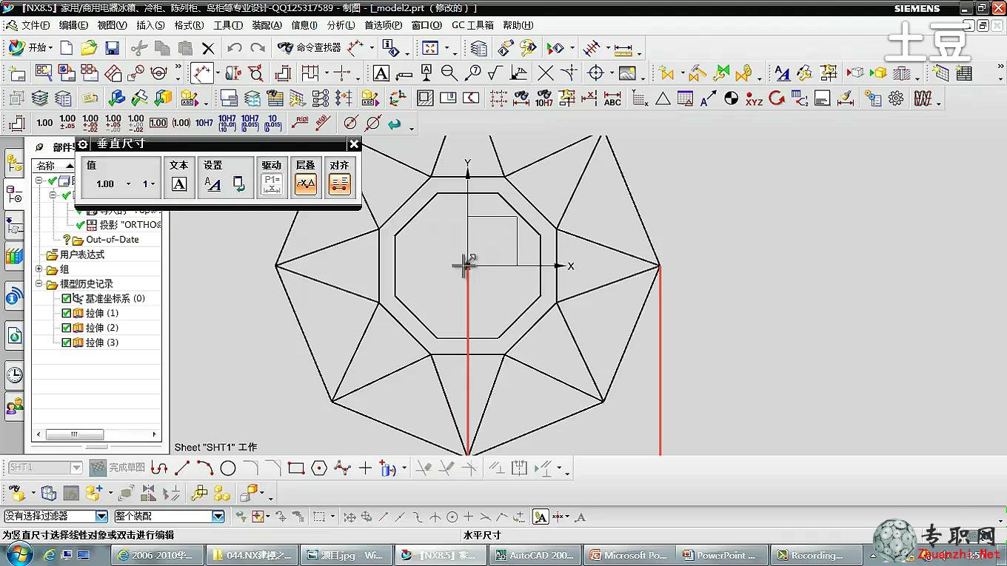Toggle the 驱动 driving dimension button
Image resolution: width=1007 pixels, height=566 pixels.
click(x=272, y=183)
